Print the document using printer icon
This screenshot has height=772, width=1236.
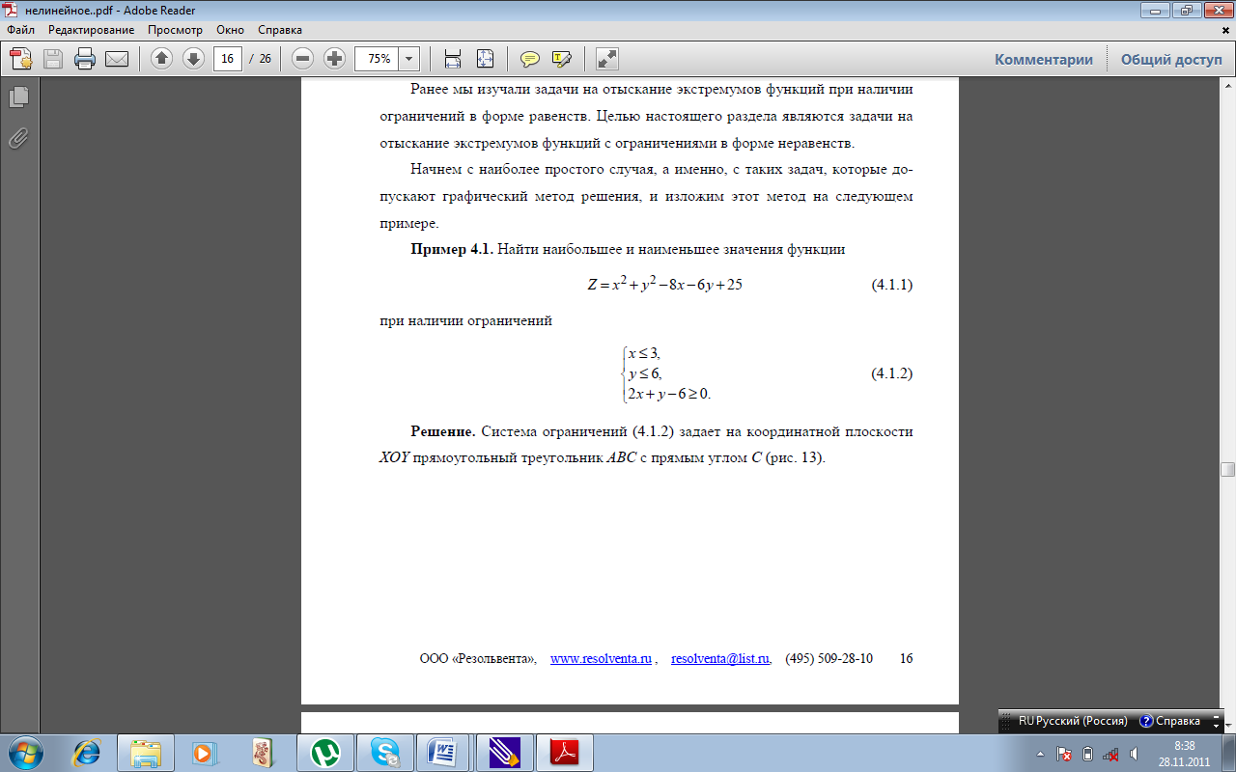(x=85, y=59)
